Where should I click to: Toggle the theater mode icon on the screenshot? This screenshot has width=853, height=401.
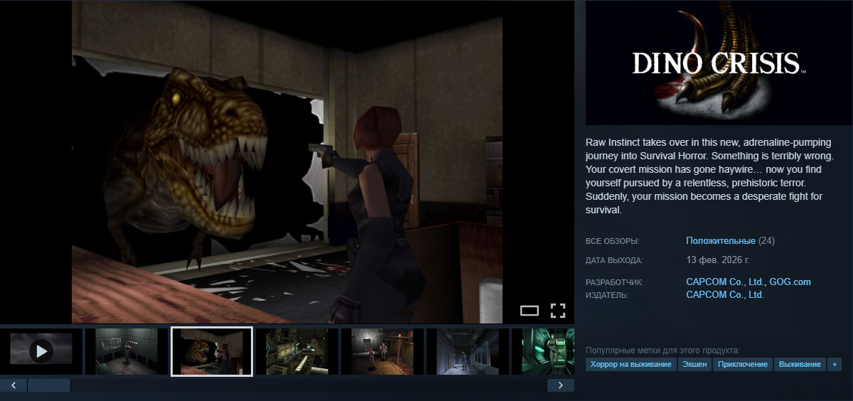click(530, 310)
